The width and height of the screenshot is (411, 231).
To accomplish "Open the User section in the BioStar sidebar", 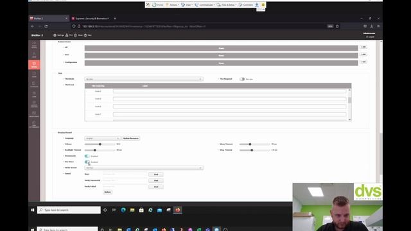I will (34, 55).
